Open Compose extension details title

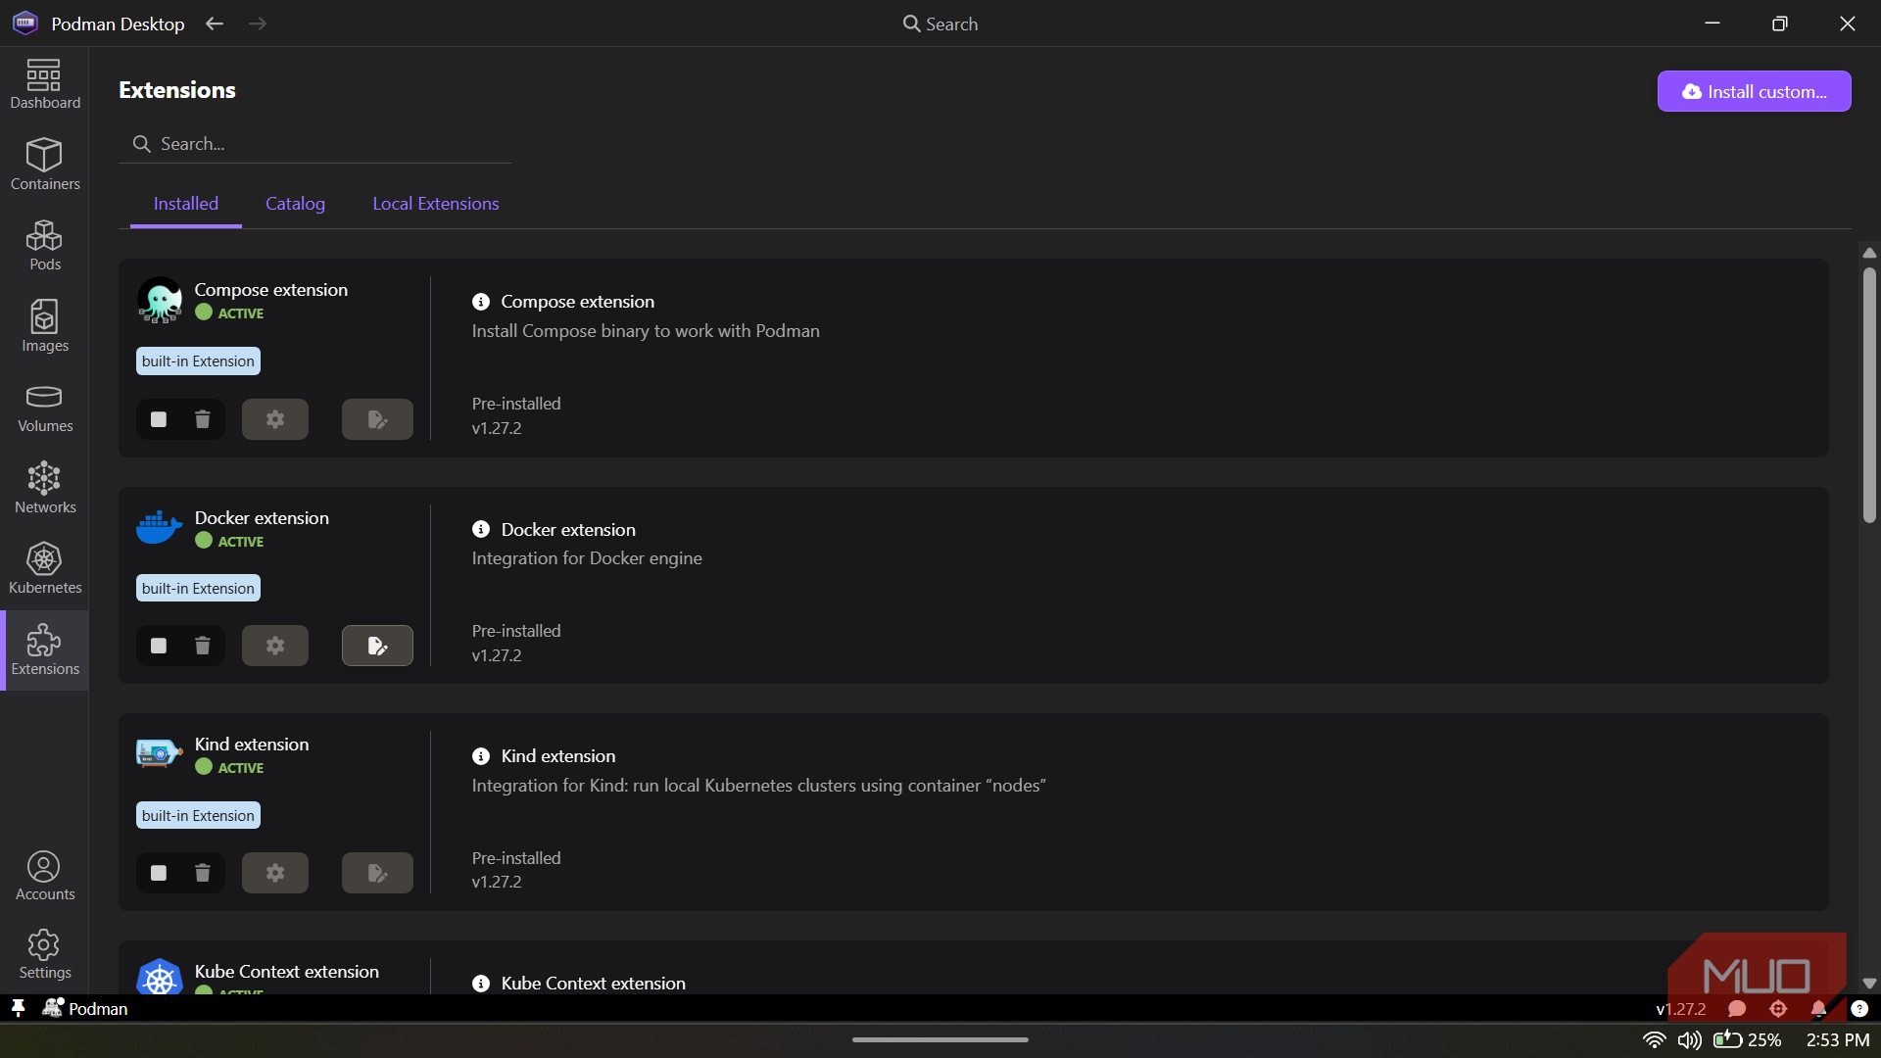coord(577,302)
